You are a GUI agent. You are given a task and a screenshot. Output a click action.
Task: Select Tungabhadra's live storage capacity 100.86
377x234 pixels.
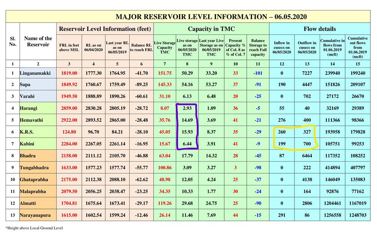[x=165, y=168]
